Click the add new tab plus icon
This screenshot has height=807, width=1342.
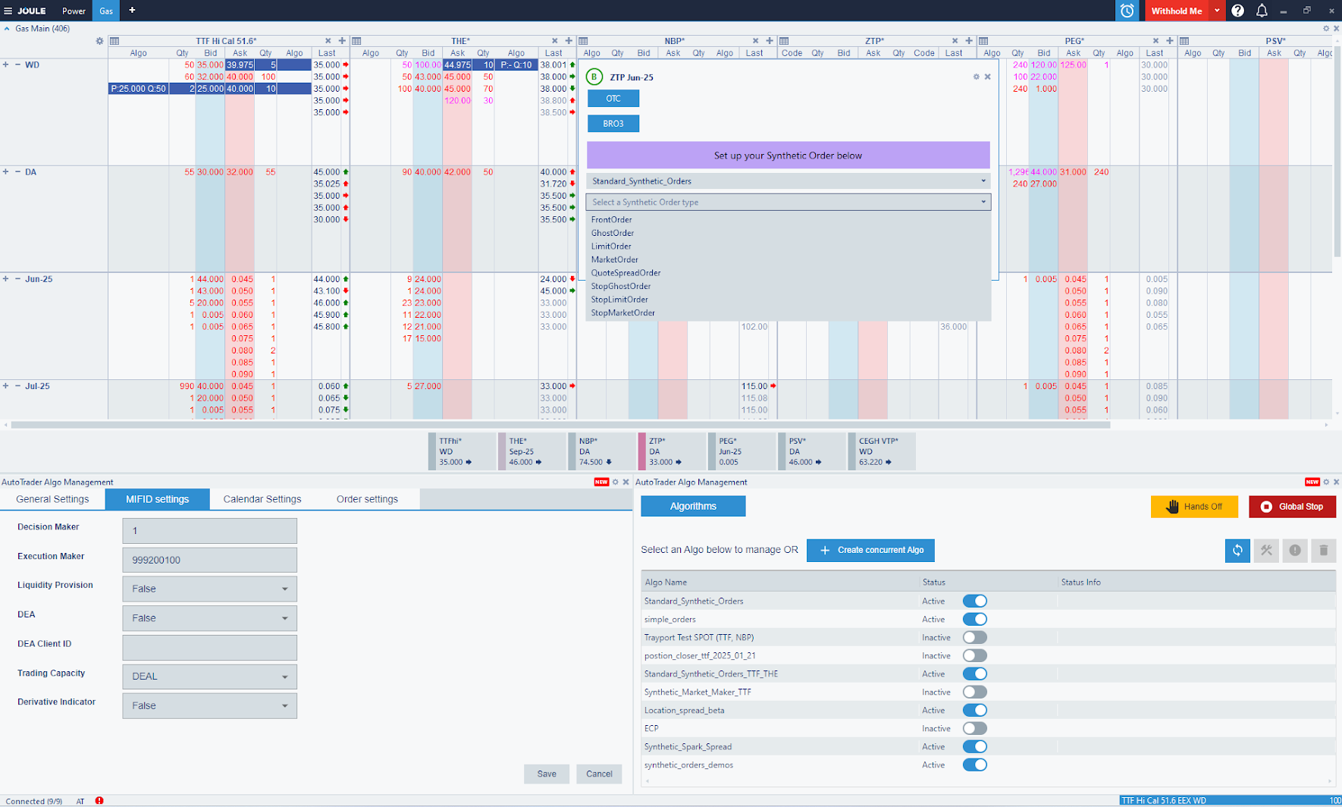[x=132, y=11]
